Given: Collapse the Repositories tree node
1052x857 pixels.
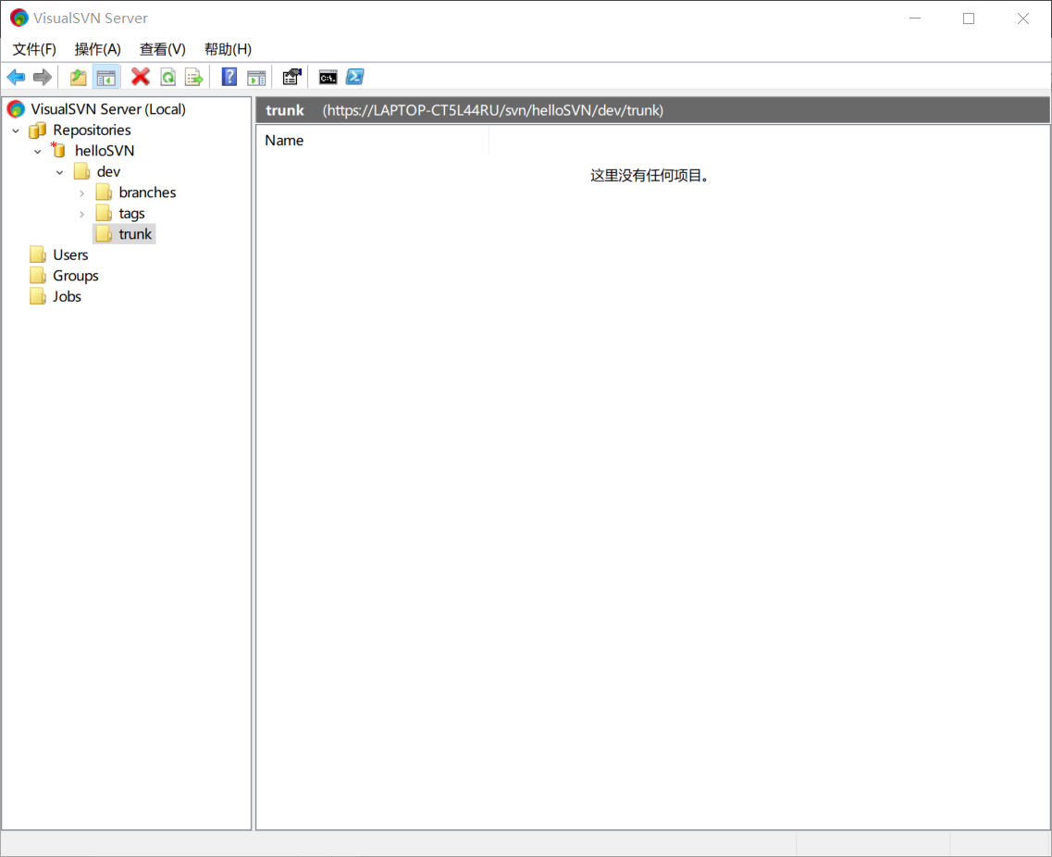Looking at the screenshot, I should click(16, 130).
